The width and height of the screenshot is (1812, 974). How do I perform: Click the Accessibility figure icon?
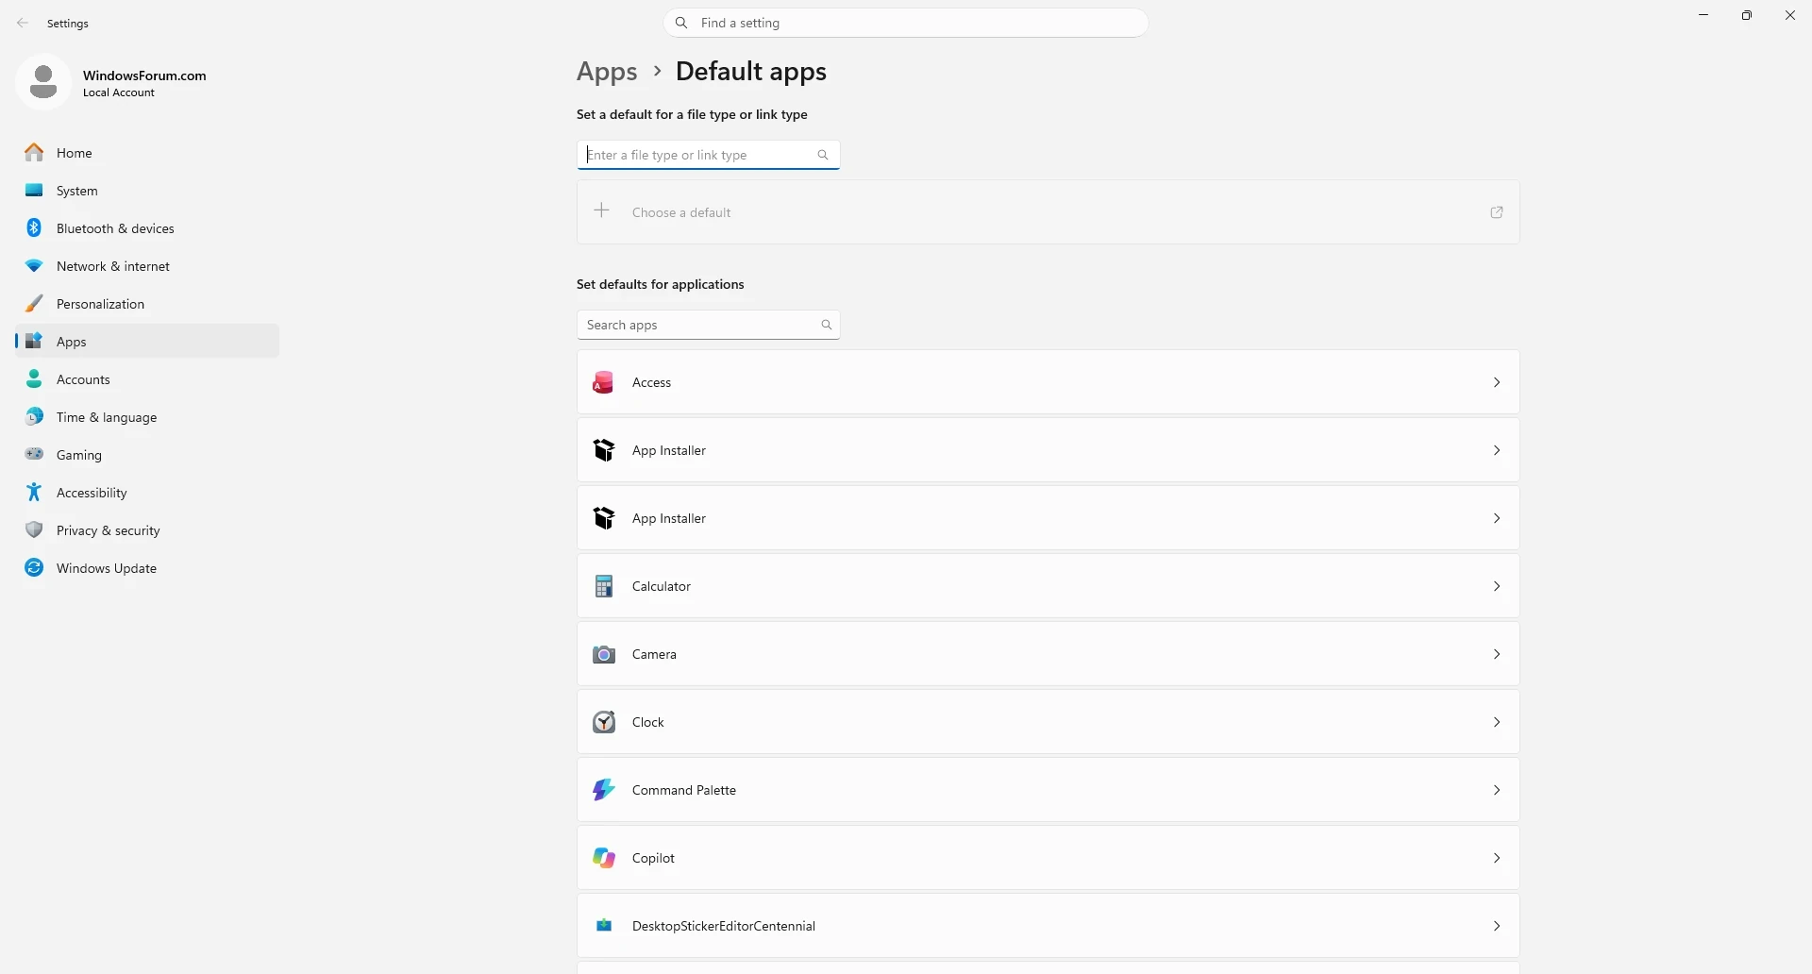(x=34, y=492)
